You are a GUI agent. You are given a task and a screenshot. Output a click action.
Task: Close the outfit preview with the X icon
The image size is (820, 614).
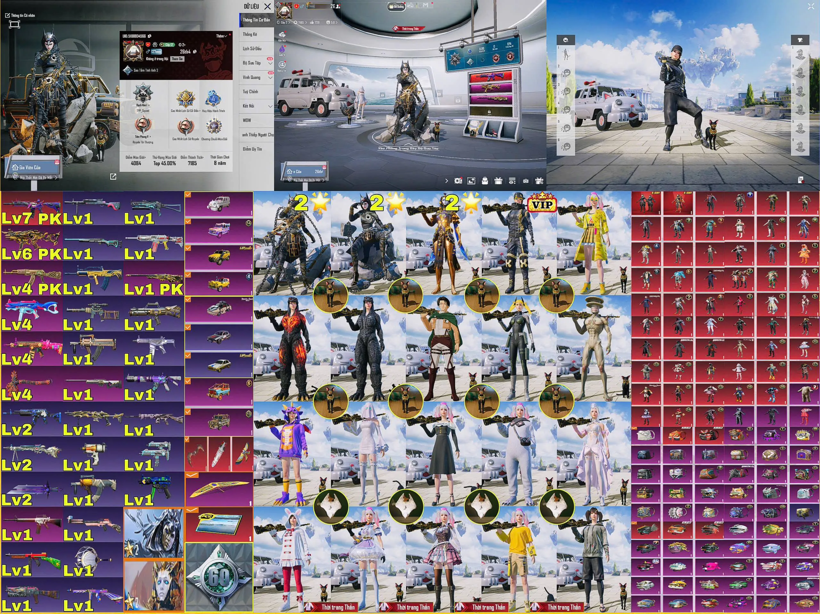[x=811, y=7]
